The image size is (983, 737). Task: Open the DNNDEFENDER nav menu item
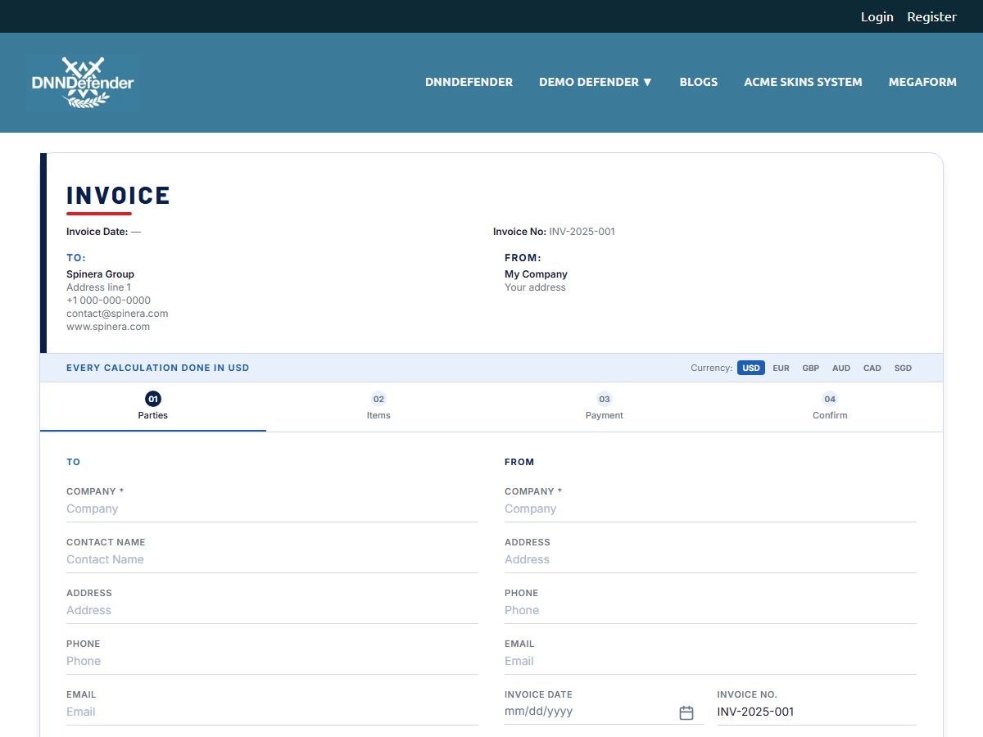coord(469,82)
